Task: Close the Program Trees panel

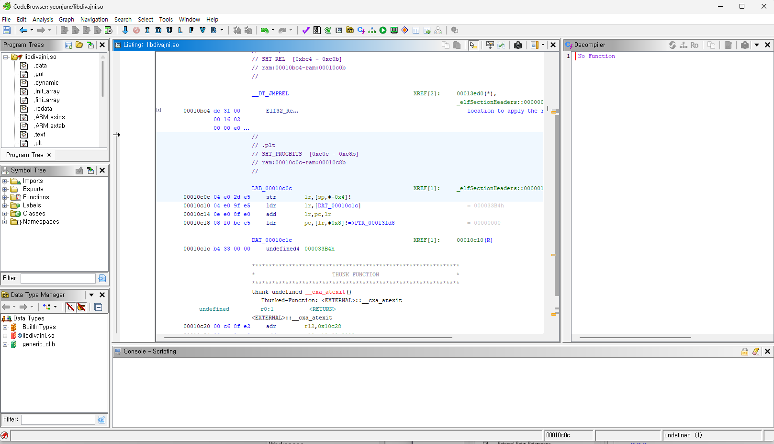Action: coord(102,45)
